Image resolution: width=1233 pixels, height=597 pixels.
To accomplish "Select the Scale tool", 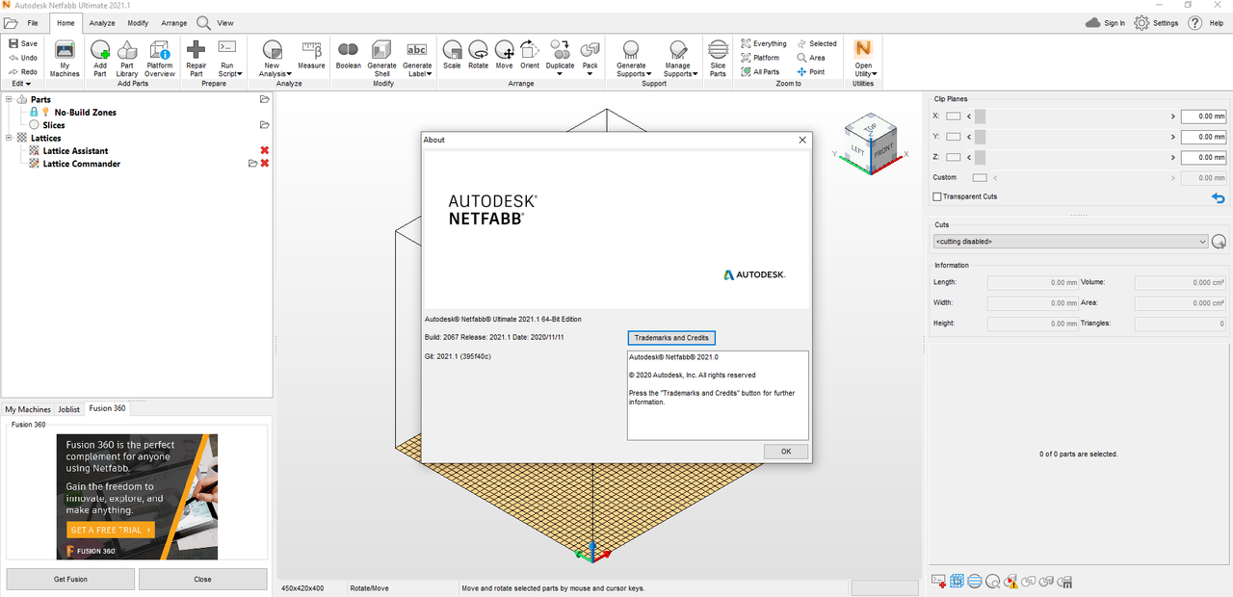I will click(x=452, y=55).
